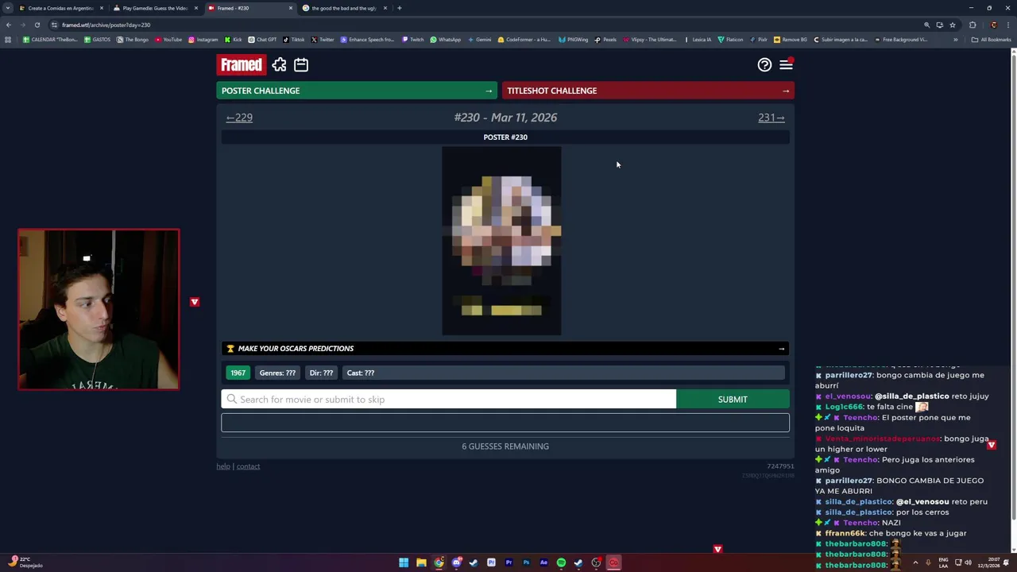Viewport: 1017px width, 572px height.
Task: Click the Submit button
Action: pyautogui.click(x=733, y=400)
